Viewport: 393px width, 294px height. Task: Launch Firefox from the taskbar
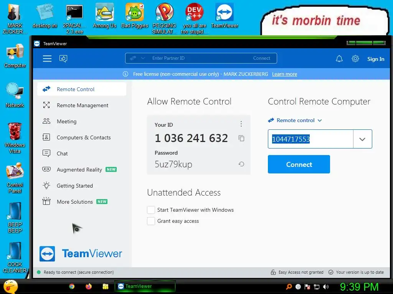pyautogui.click(x=89, y=286)
